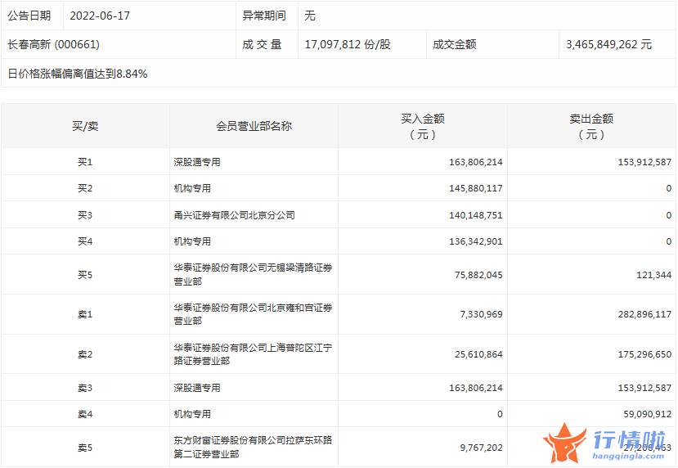Screen dimensions: 678x468
Task: Select sell amount 282,896,117
Action: pyautogui.click(x=644, y=314)
